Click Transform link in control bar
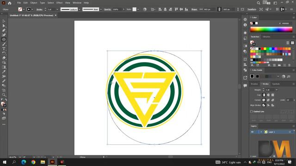 tap(252, 9)
